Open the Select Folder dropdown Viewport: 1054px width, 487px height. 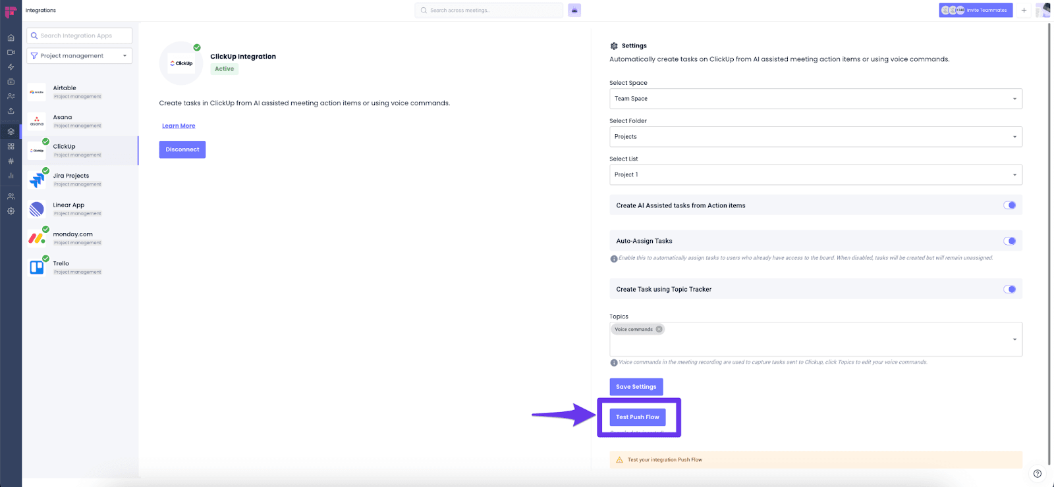(x=816, y=137)
